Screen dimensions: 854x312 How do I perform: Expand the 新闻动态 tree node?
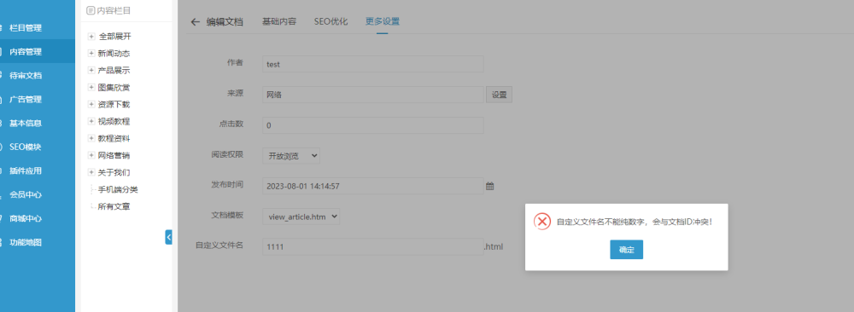pyautogui.click(x=91, y=53)
